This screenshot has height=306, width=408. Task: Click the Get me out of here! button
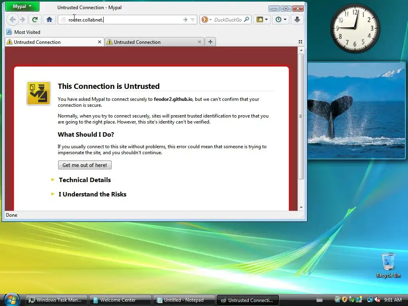[85, 165]
